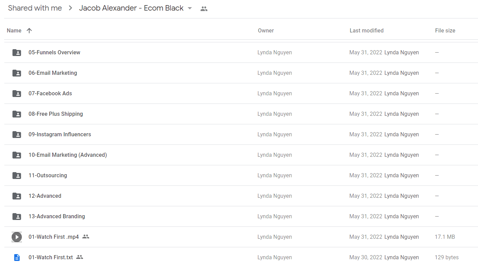Reverse sort order with the Name arrow
This screenshot has height=263, width=478.
click(29, 30)
